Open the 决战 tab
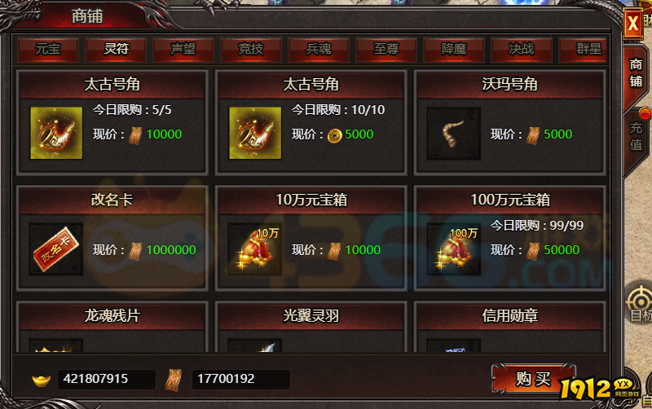 (522, 50)
